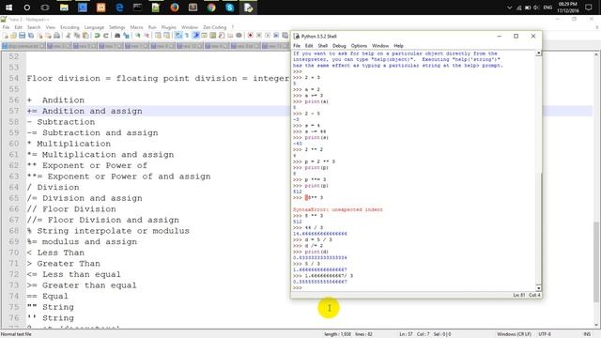
Task: Click 'SyntaxError: unexpected indent' message in shell
Action: [x=338, y=209]
